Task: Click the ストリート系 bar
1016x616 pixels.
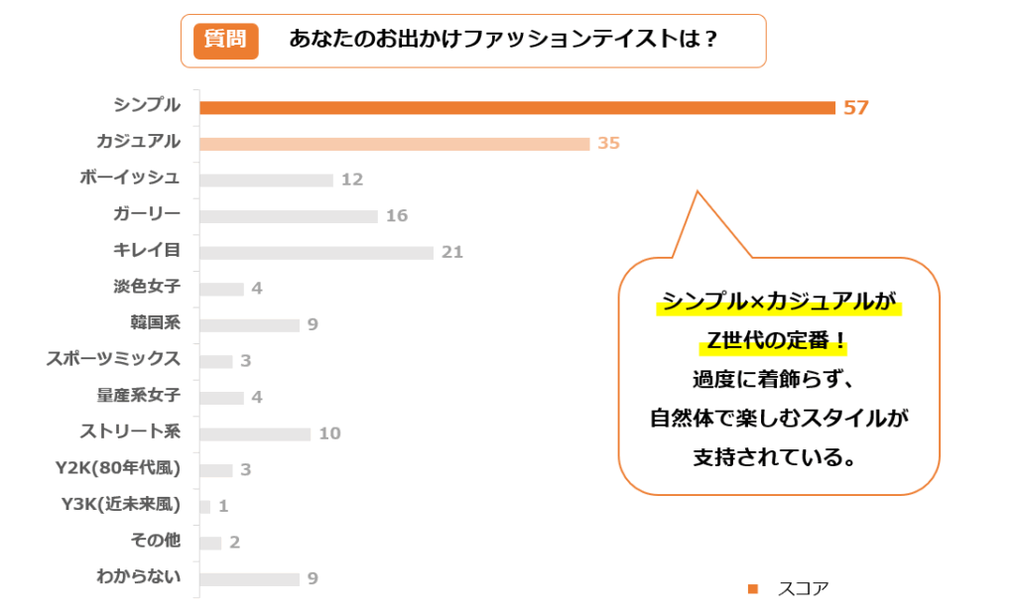Action: (255, 434)
